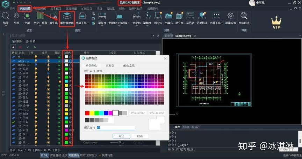Open the 浩辰AI助手 ribbon tab
The width and height of the screenshot is (302, 159).
136,9
